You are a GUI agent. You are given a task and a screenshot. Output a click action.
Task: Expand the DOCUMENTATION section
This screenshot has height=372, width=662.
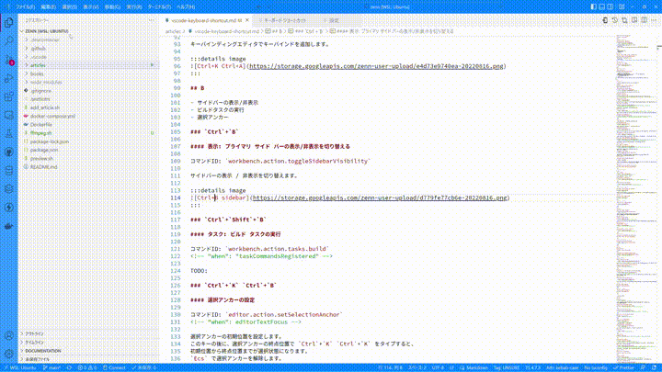coord(89,351)
